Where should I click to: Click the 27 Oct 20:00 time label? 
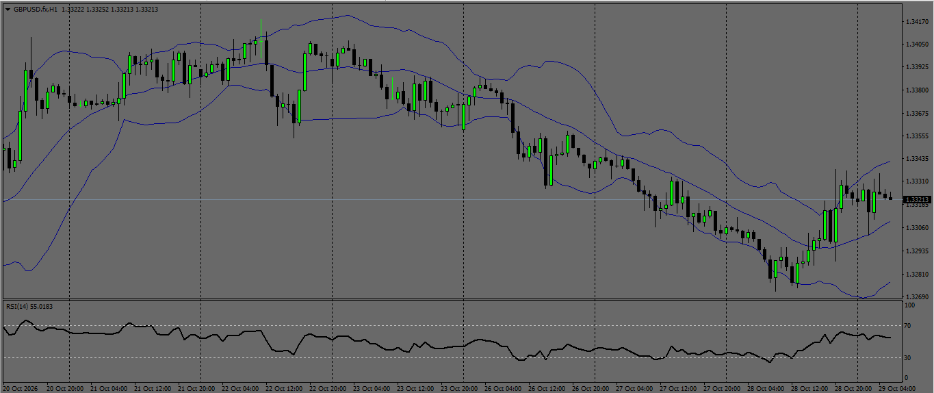[722, 388]
